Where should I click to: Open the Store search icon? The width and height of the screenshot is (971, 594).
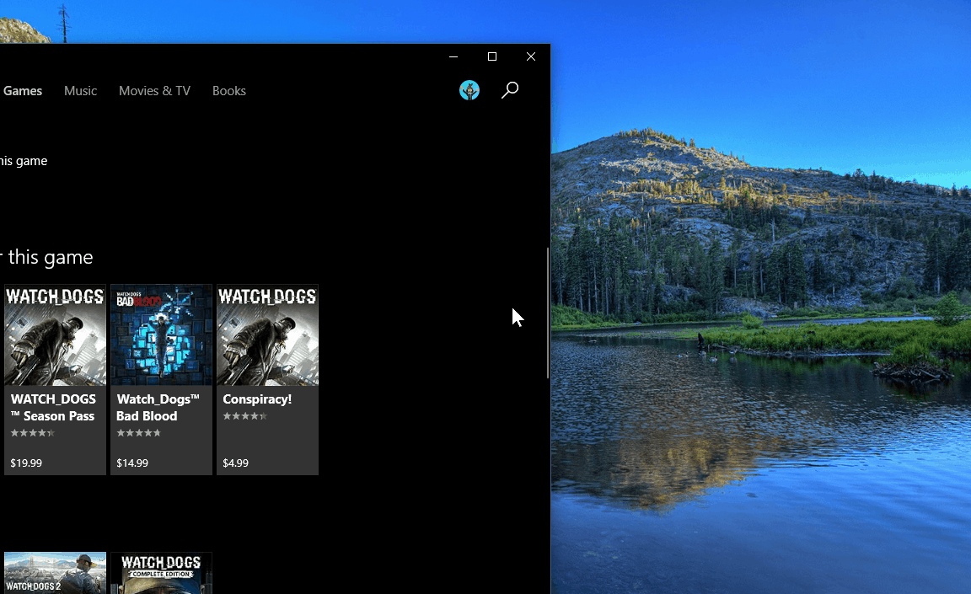coord(510,90)
